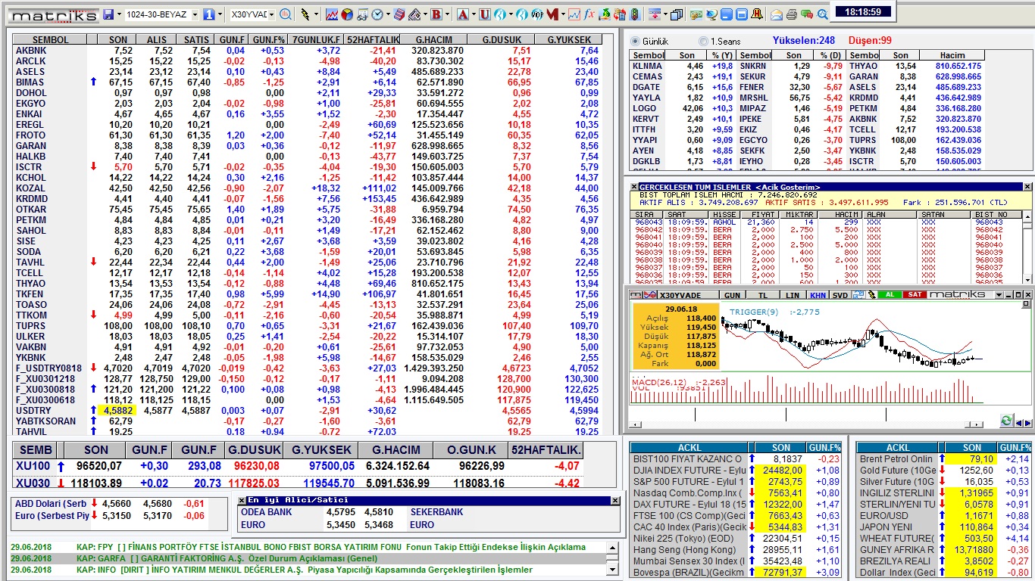Click the globe monitor icon

click(711, 14)
